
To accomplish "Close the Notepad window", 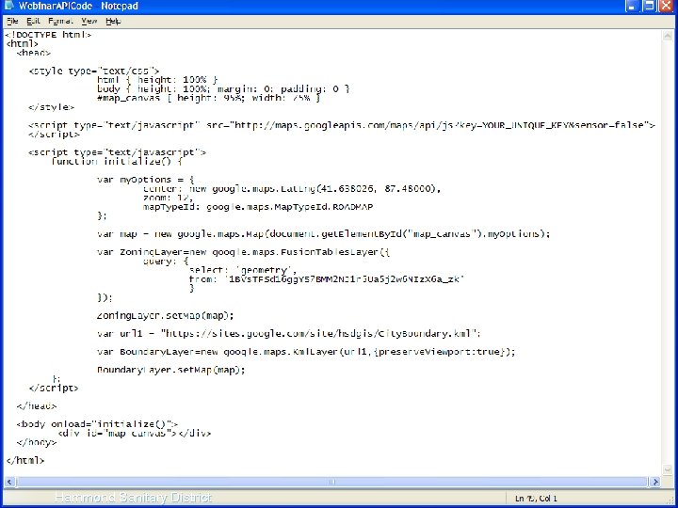I will pyautogui.click(x=667, y=6).
